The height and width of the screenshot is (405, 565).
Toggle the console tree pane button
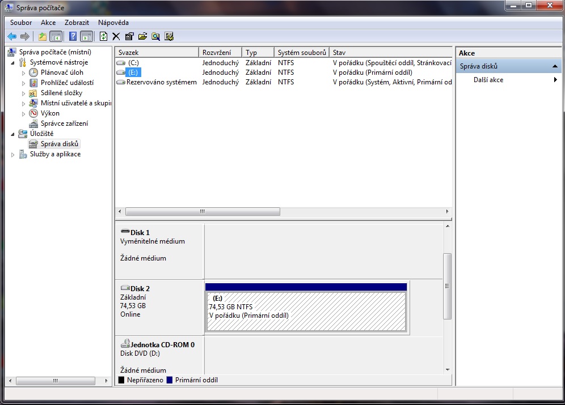(x=56, y=37)
